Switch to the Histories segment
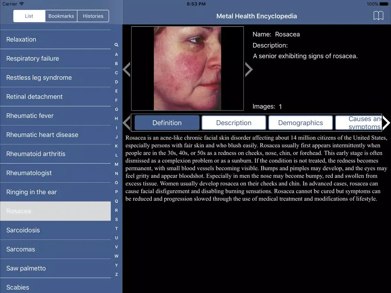 pos(93,16)
